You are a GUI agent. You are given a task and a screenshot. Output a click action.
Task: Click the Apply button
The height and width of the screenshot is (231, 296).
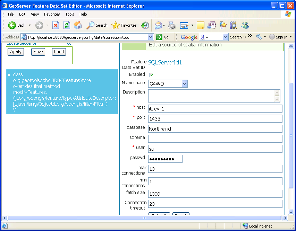16,52
